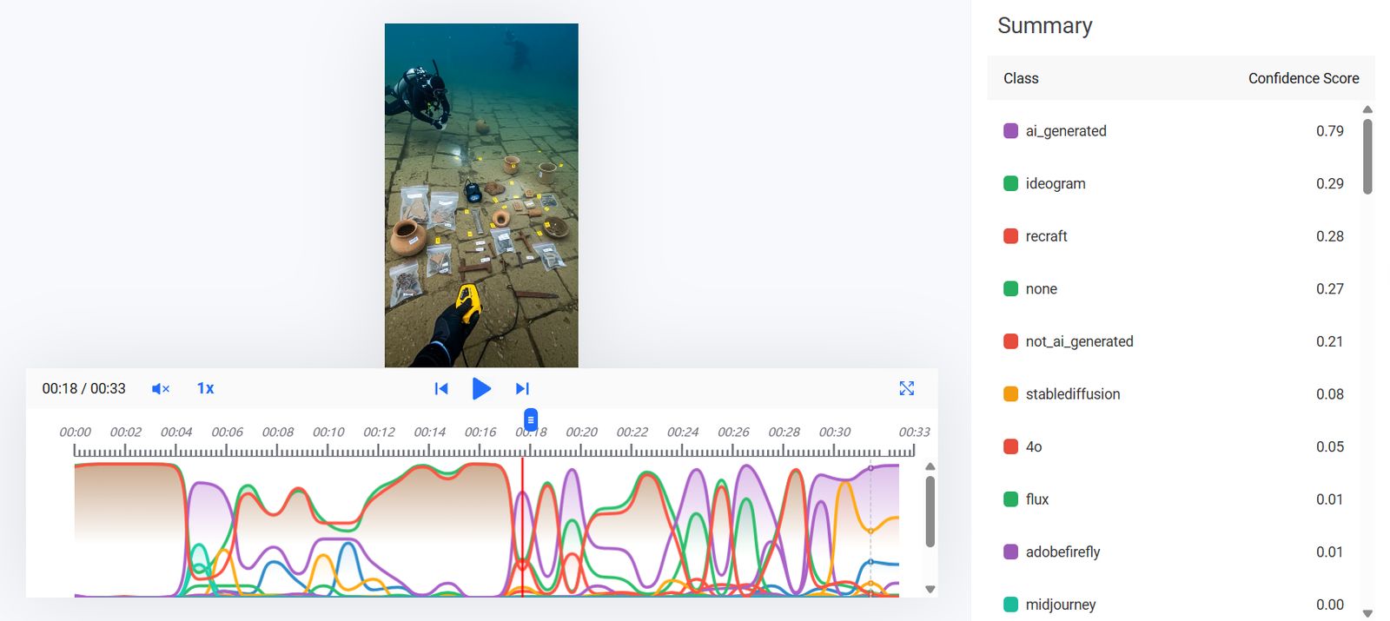
Task: Click the 00:18 / 00:33 time display
Action: [83, 388]
